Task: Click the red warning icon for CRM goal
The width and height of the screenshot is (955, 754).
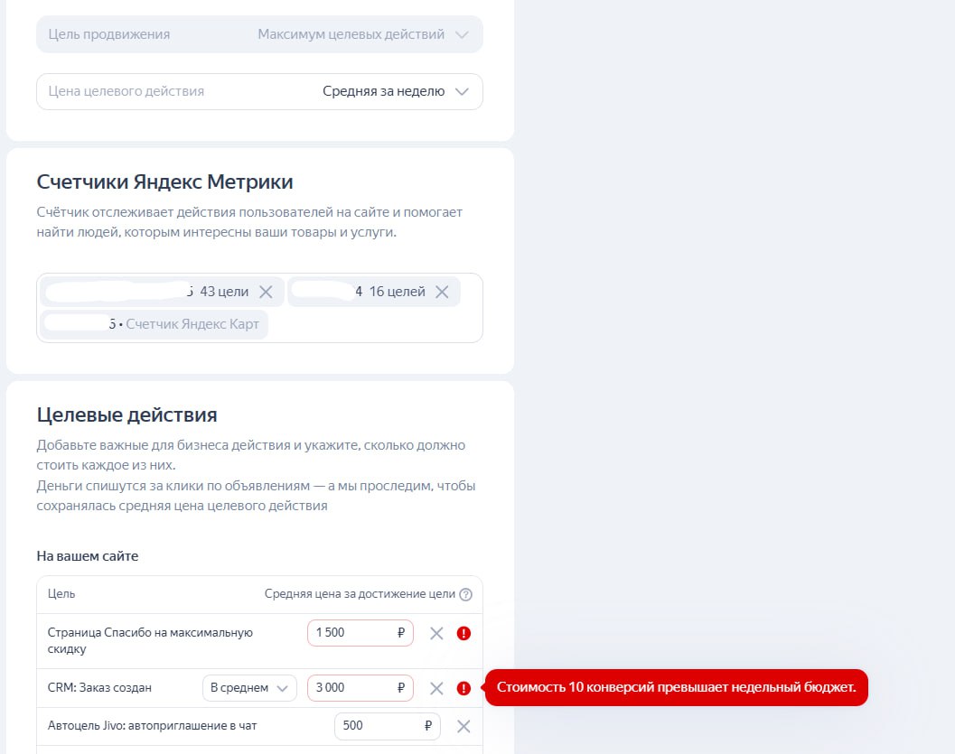Action: click(x=463, y=688)
